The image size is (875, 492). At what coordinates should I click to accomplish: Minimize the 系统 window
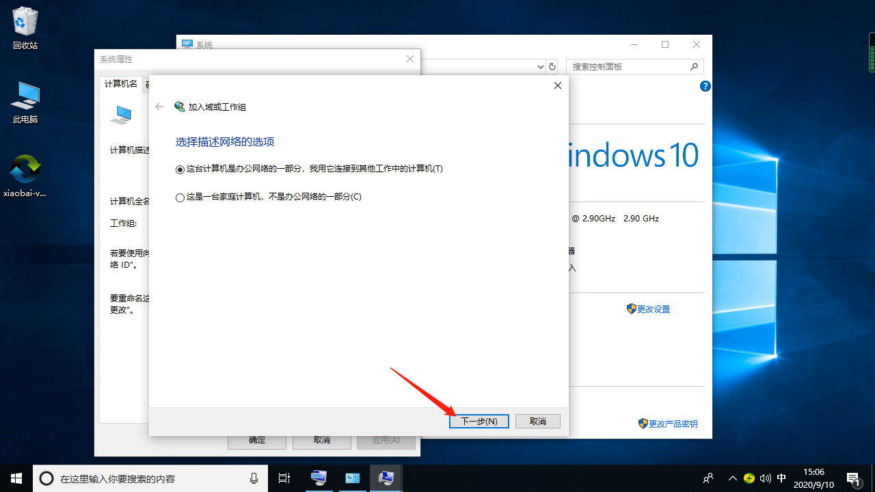(x=634, y=44)
